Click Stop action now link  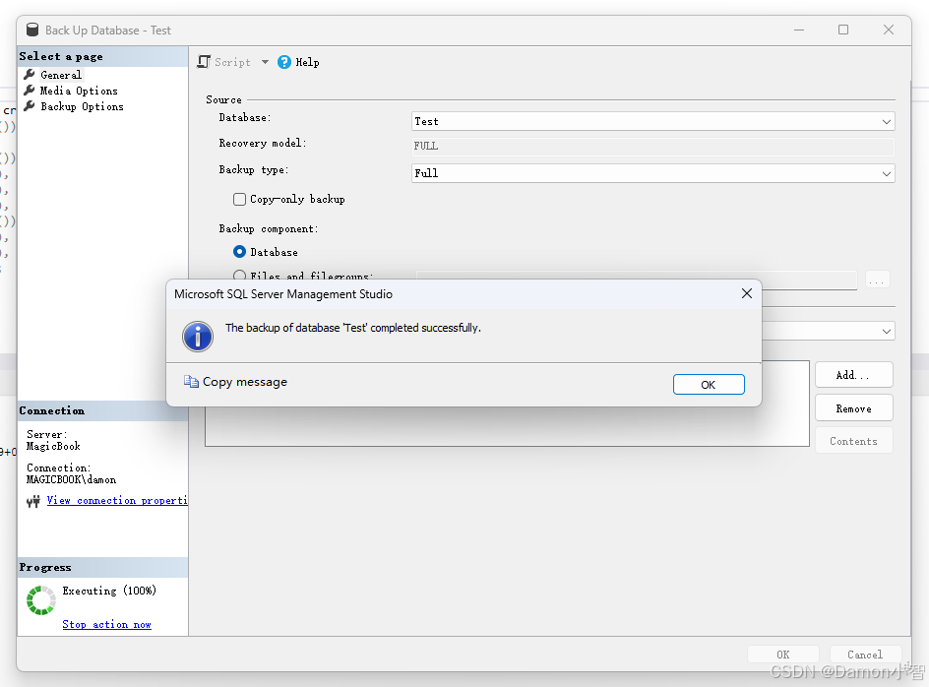106,624
